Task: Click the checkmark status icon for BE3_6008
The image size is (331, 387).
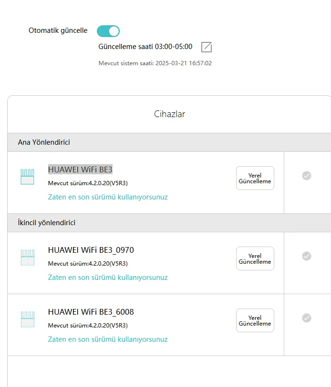Action: (307, 318)
